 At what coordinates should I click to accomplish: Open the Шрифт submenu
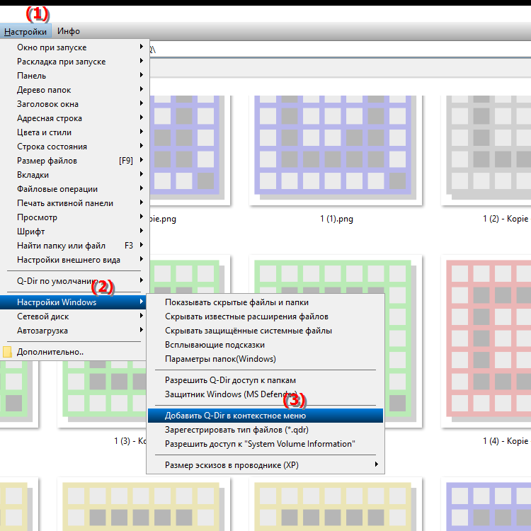pyautogui.click(x=74, y=232)
